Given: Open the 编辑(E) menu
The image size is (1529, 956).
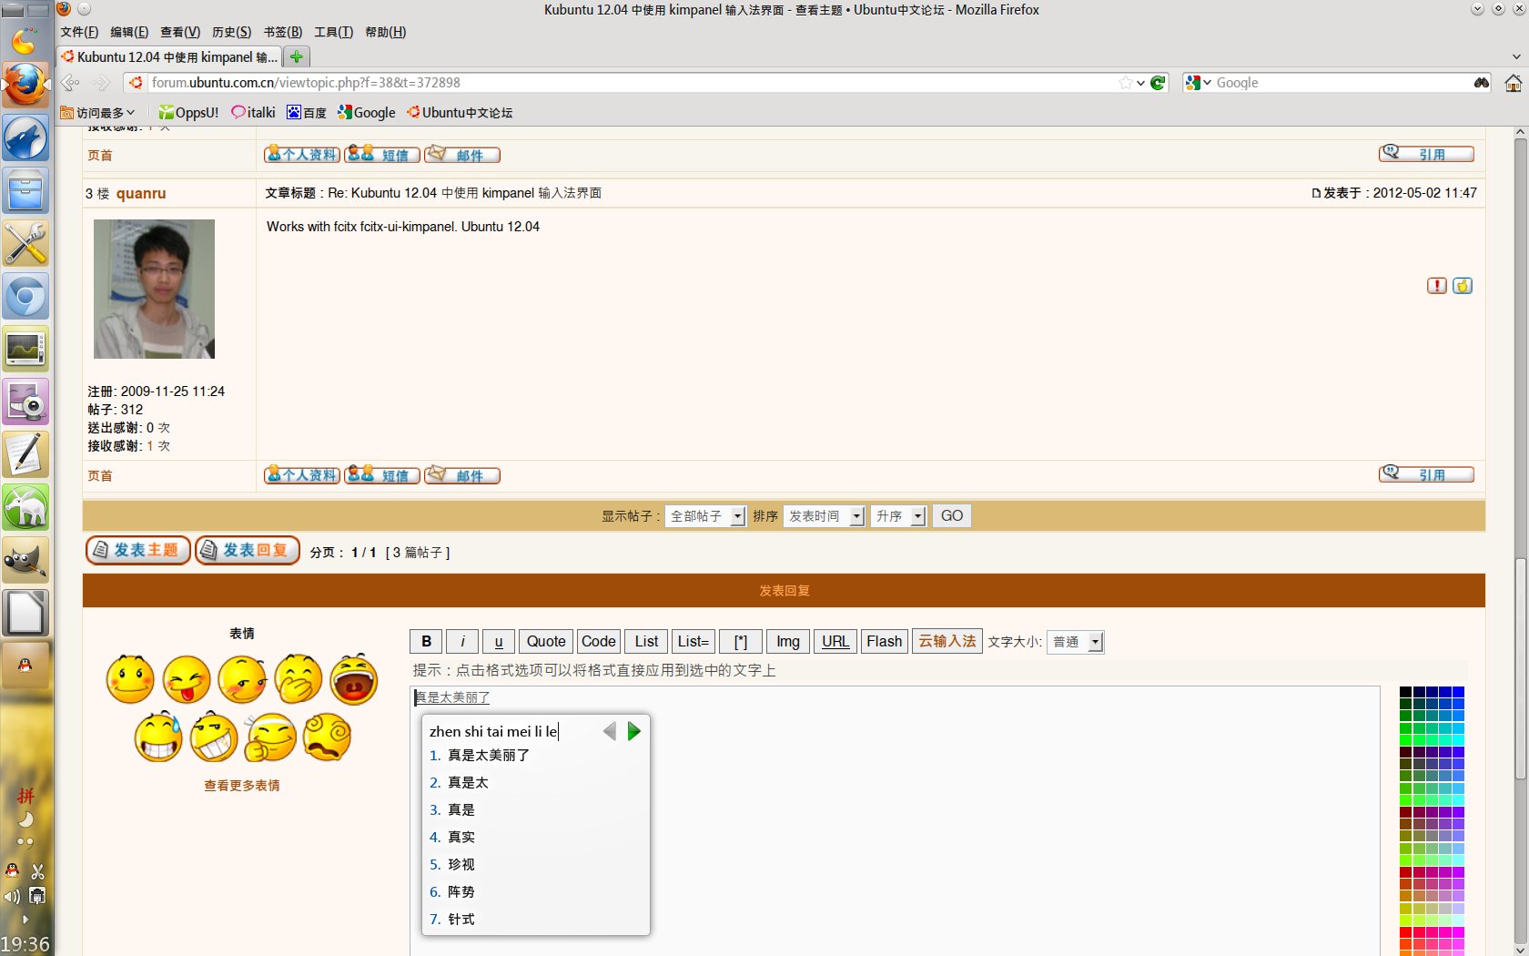Looking at the screenshot, I should click(x=129, y=32).
